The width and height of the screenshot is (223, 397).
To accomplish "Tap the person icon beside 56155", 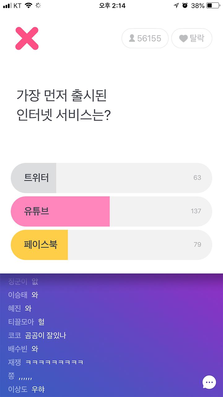I will [x=132, y=38].
